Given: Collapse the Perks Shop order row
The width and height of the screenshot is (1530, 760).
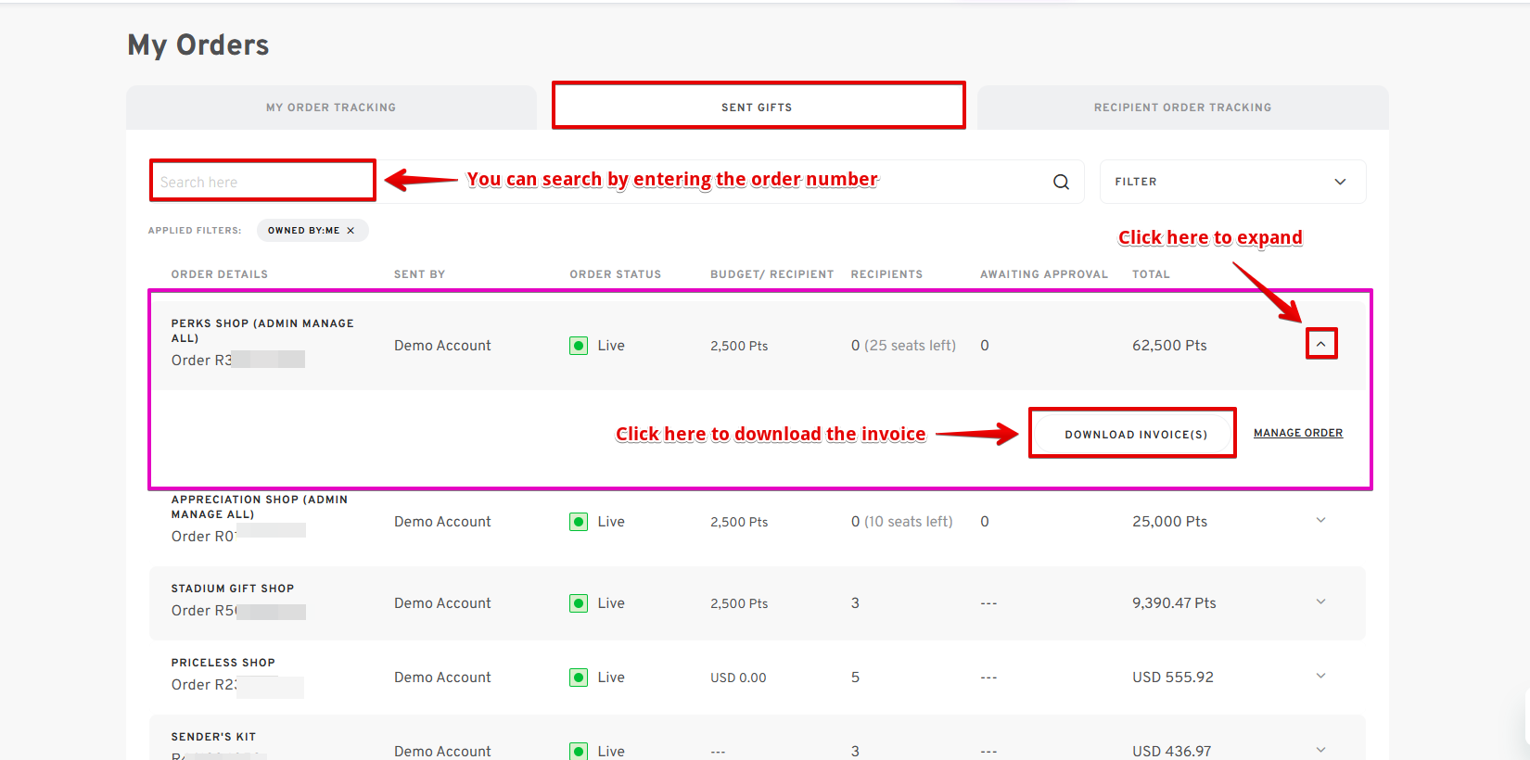Looking at the screenshot, I should pos(1320,345).
